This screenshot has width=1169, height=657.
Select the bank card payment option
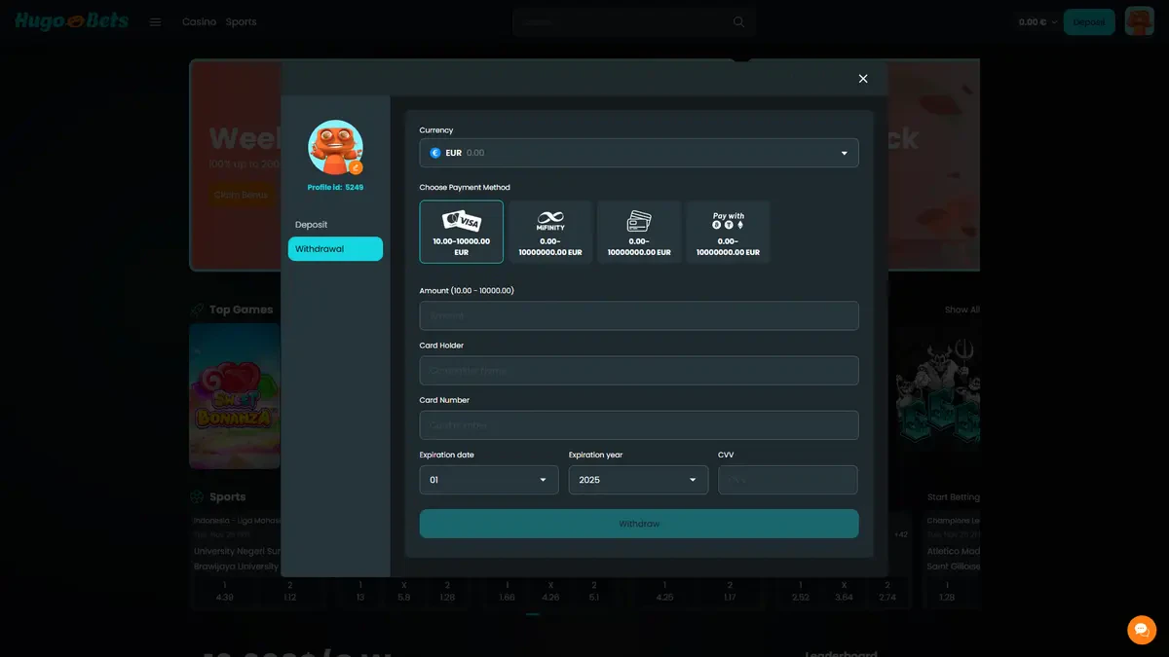point(639,232)
